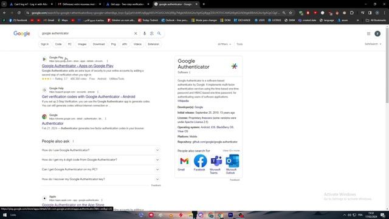The image size is (389, 219).
Task: Open 'Get verification codes with Google Authenticator - Android'
Action: pyautogui.click(x=89, y=97)
